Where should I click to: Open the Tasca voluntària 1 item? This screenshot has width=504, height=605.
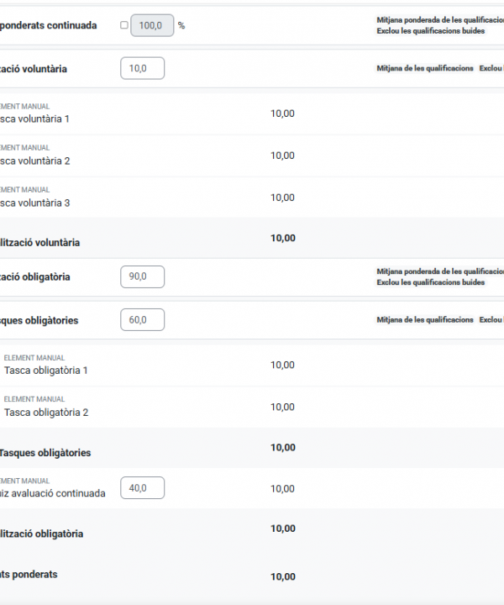tap(35, 119)
